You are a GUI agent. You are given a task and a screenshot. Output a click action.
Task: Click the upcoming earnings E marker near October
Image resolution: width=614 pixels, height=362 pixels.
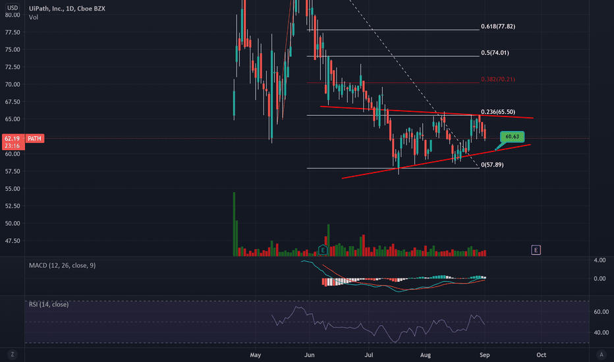click(x=536, y=250)
